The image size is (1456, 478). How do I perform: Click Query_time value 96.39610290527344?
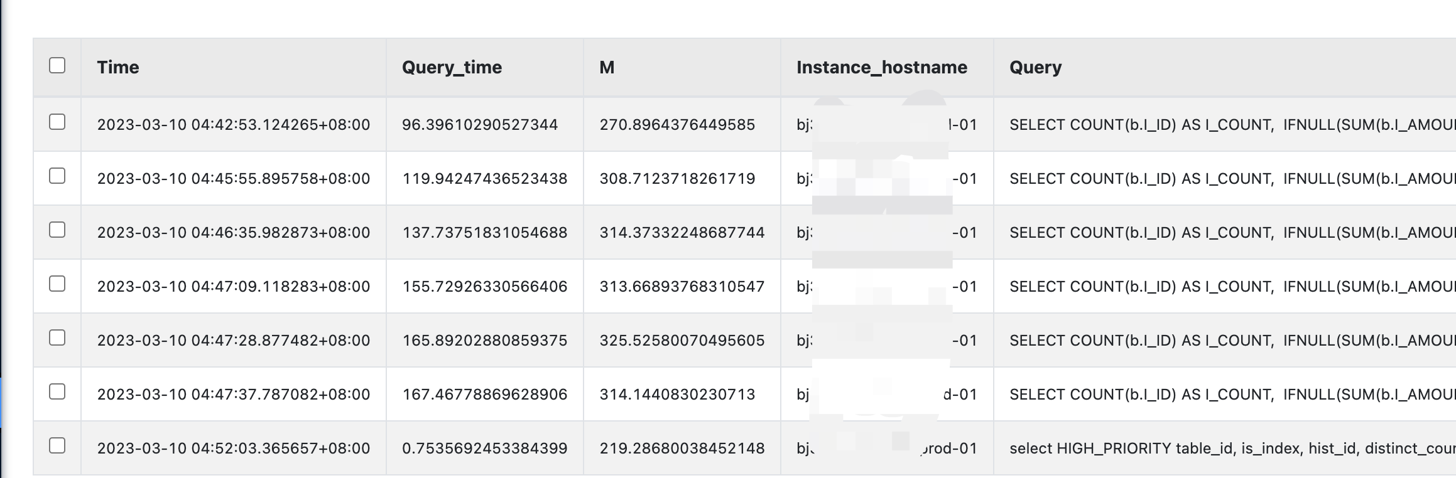480,125
